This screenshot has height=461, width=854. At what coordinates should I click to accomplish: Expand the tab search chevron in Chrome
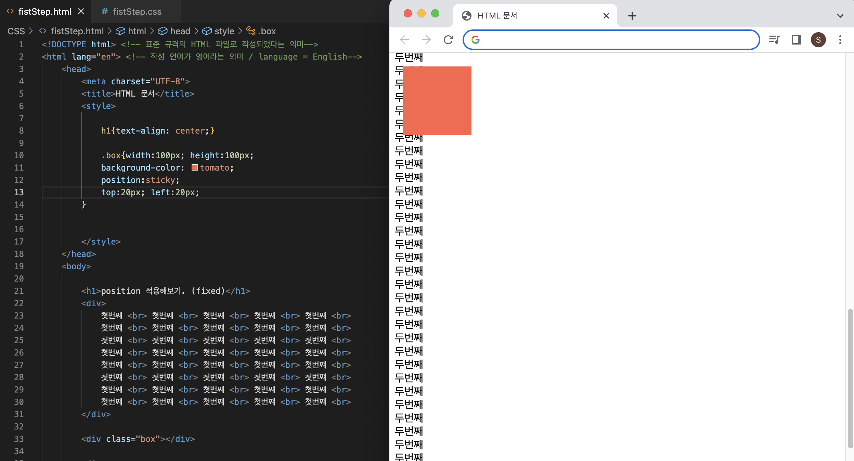(840, 16)
